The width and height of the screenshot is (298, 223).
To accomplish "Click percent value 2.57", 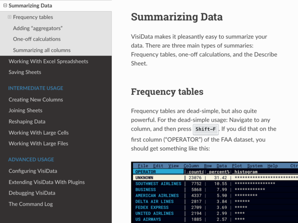I will 222,219.
